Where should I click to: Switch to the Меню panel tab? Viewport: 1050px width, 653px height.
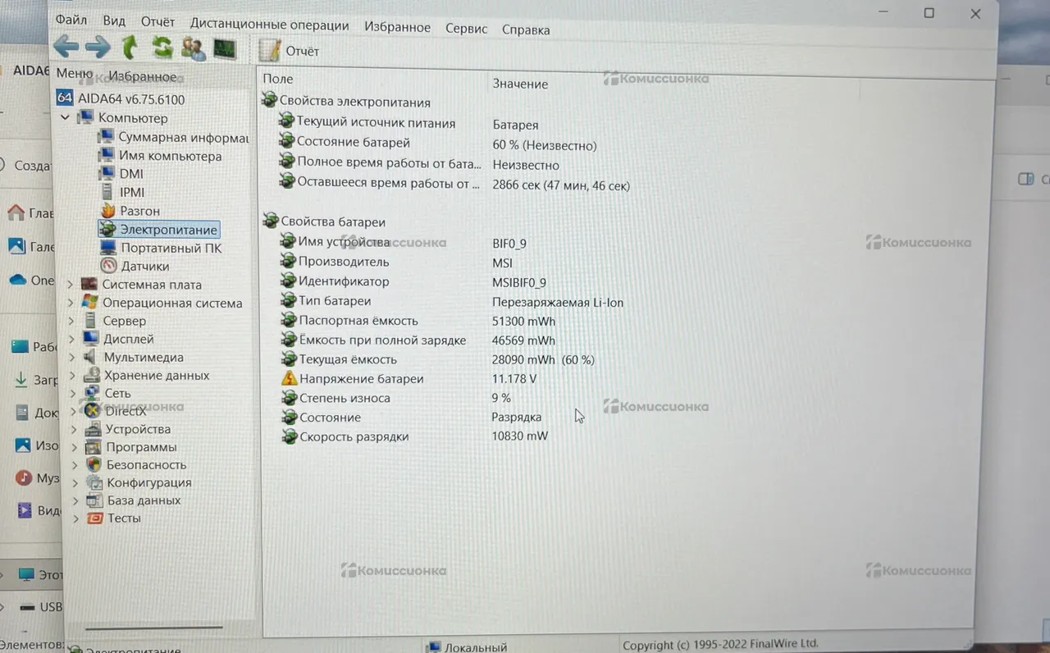click(74, 73)
